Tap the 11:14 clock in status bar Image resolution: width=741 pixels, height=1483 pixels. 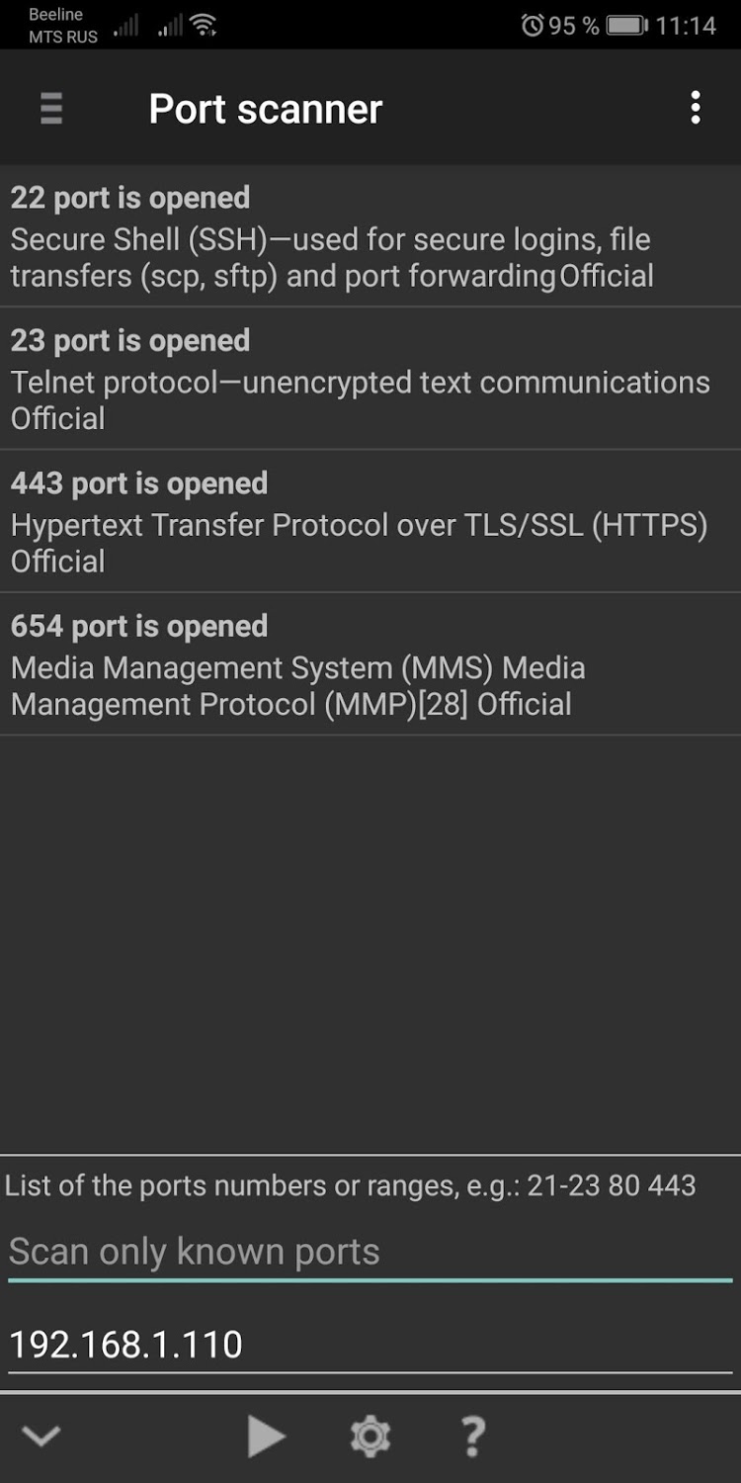click(686, 25)
